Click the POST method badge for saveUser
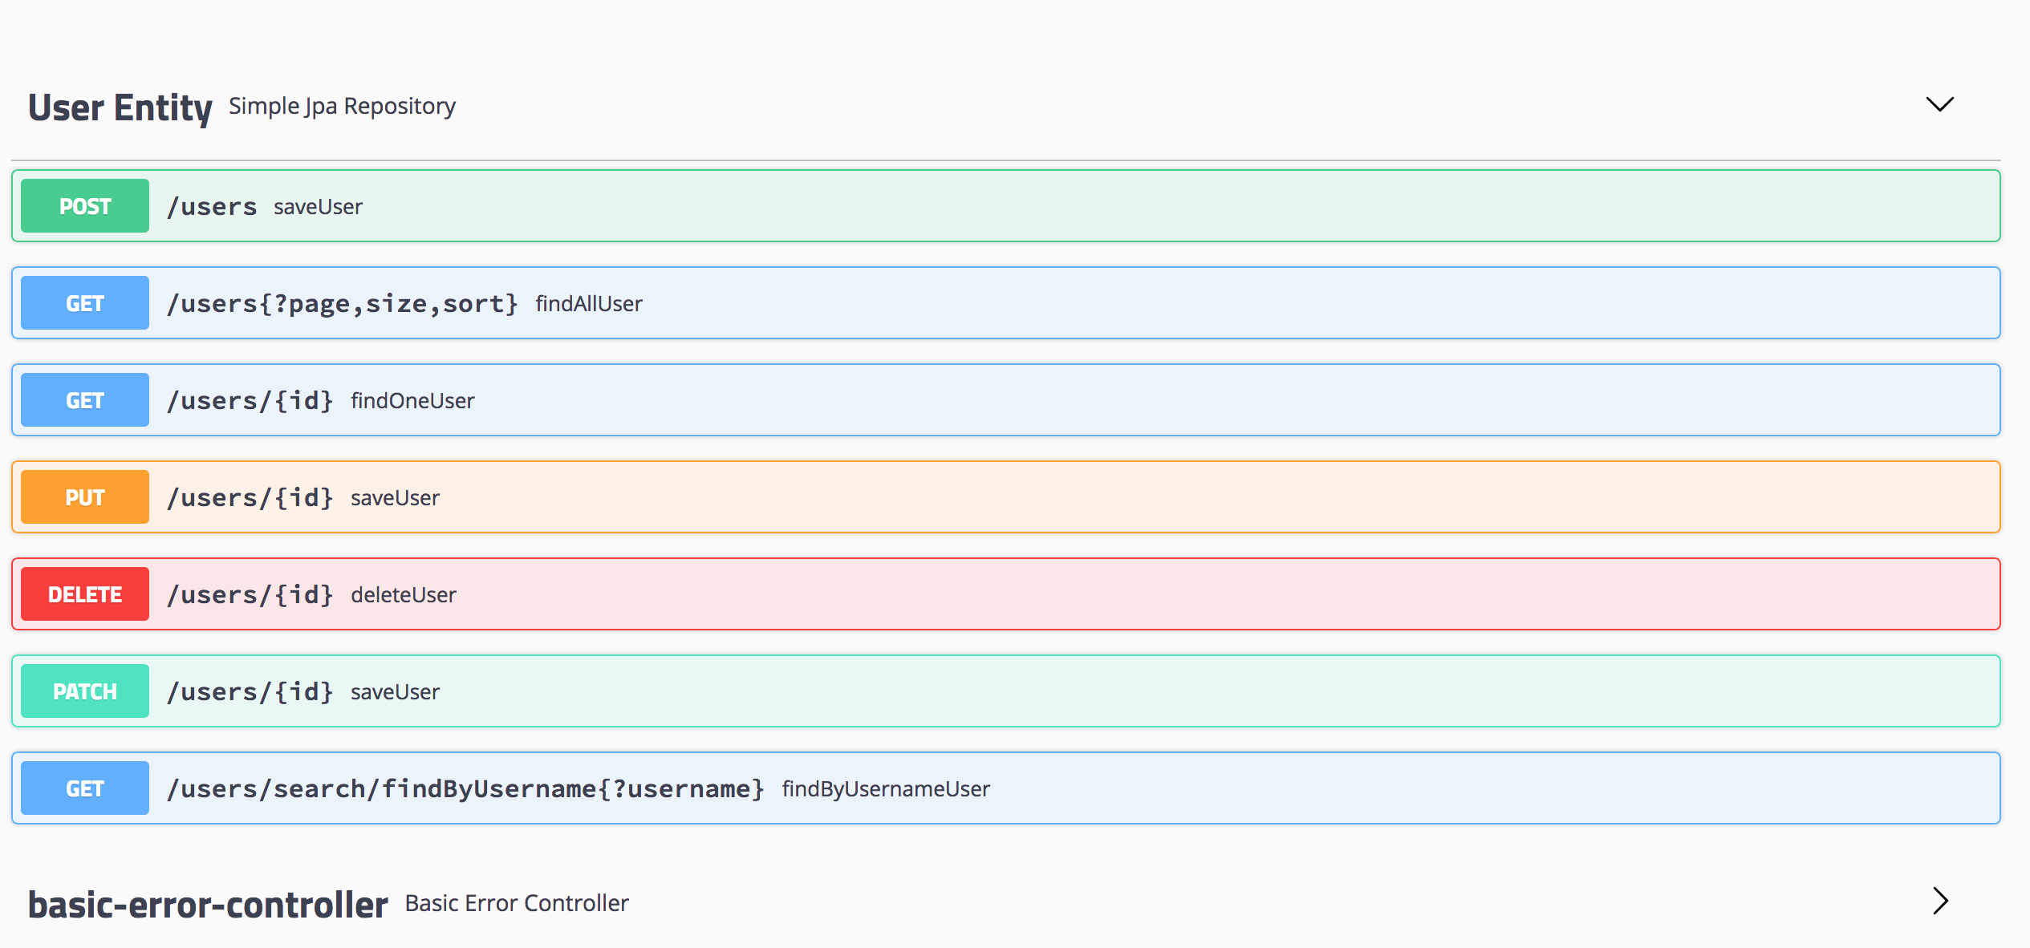Viewport: 2030px width, 948px height. [x=84, y=205]
